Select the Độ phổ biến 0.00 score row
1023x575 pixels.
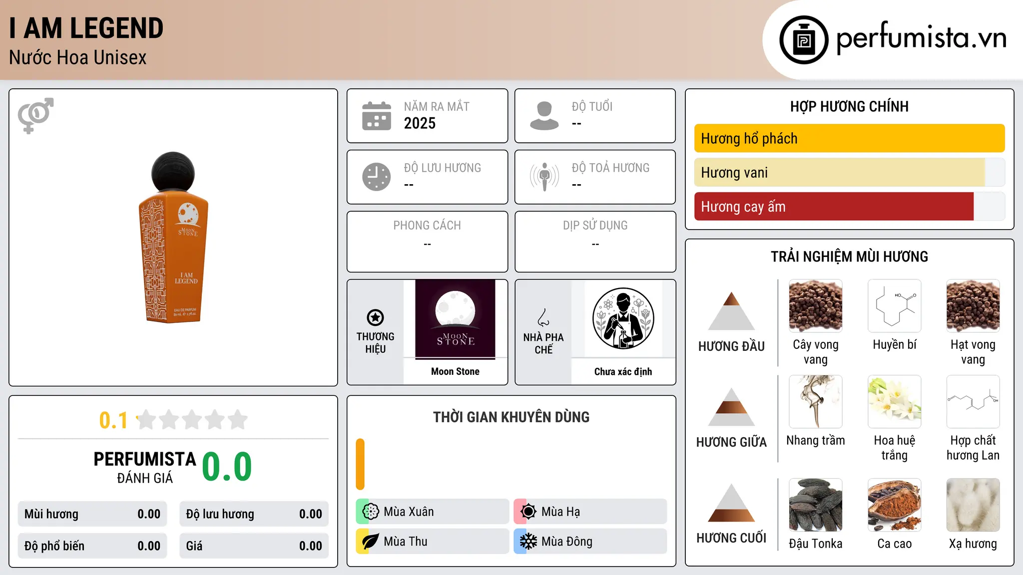pos(92,546)
